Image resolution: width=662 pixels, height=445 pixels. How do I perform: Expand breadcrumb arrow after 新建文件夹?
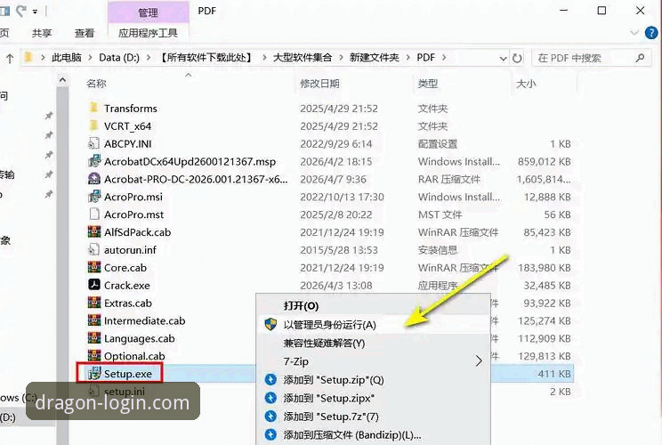tap(408, 58)
